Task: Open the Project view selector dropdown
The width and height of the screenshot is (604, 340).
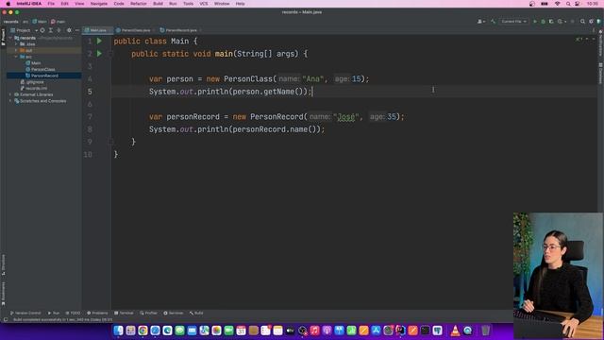Action: (24, 30)
